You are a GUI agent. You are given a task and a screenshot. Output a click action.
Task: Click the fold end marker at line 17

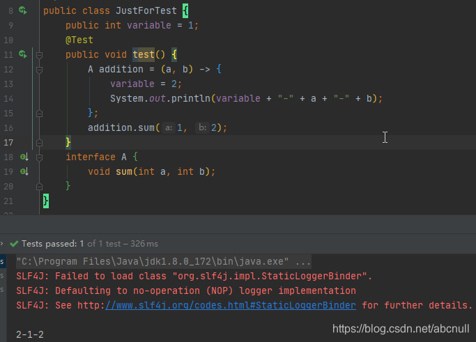click(x=39, y=143)
